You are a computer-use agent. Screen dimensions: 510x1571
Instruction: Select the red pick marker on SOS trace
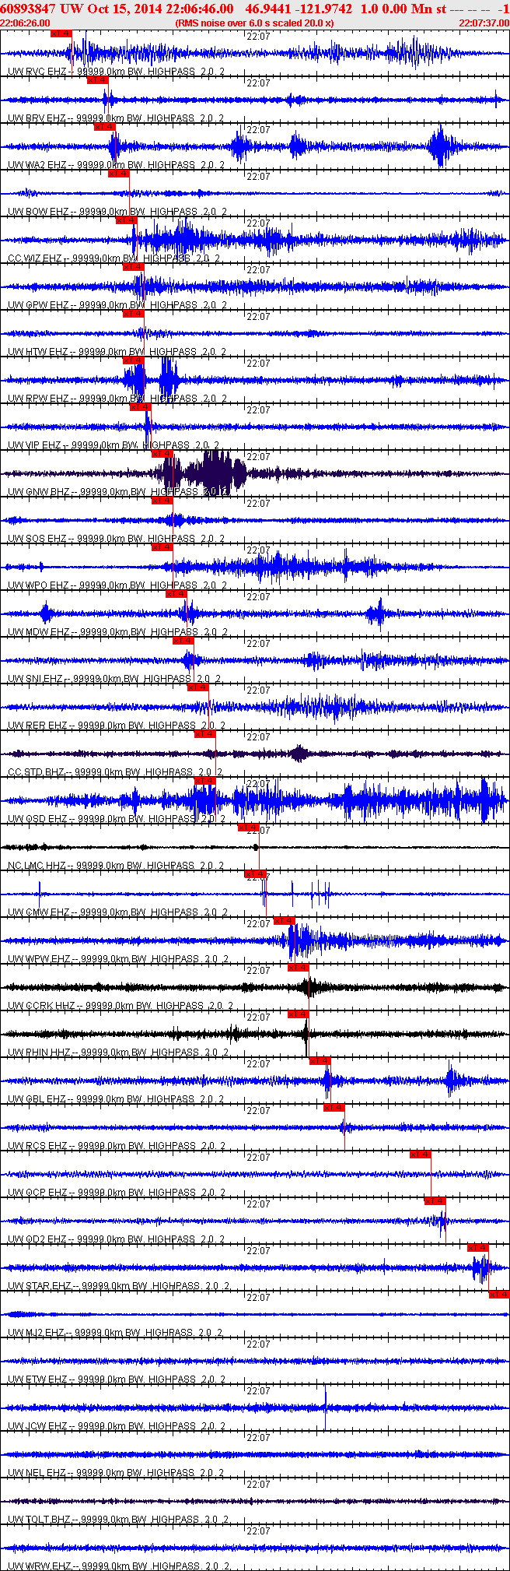(x=162, y=501)
